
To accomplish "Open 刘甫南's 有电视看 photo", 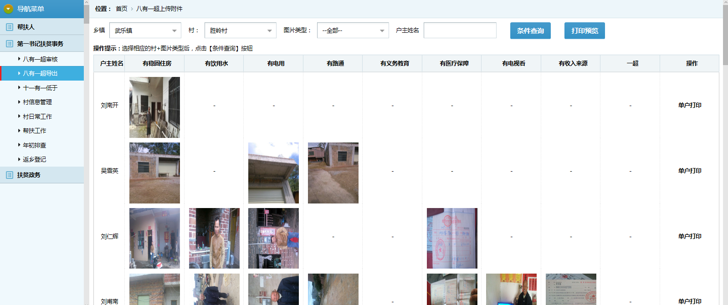I will pyautogui.click(x=511, y=289).
